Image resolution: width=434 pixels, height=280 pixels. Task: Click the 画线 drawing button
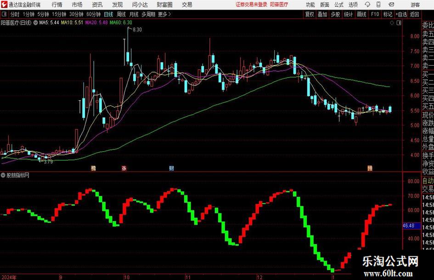[x=361, y=14]
